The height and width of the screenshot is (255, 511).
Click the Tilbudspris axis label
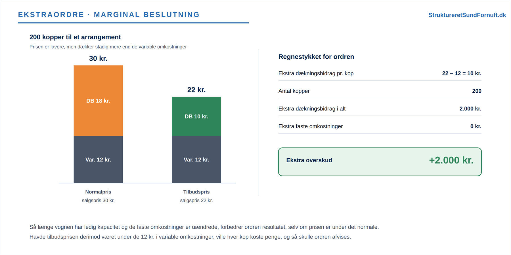(x=196, y=192)
